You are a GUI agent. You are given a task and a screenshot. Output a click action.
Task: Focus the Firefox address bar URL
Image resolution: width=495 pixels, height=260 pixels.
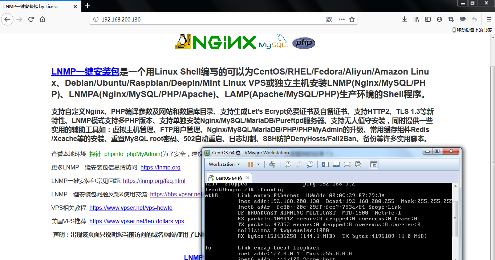pos(121,19)
